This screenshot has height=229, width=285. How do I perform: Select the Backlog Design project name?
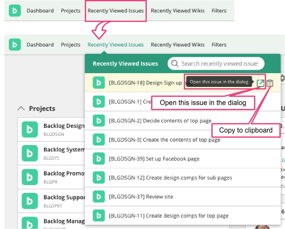[64, 126]
